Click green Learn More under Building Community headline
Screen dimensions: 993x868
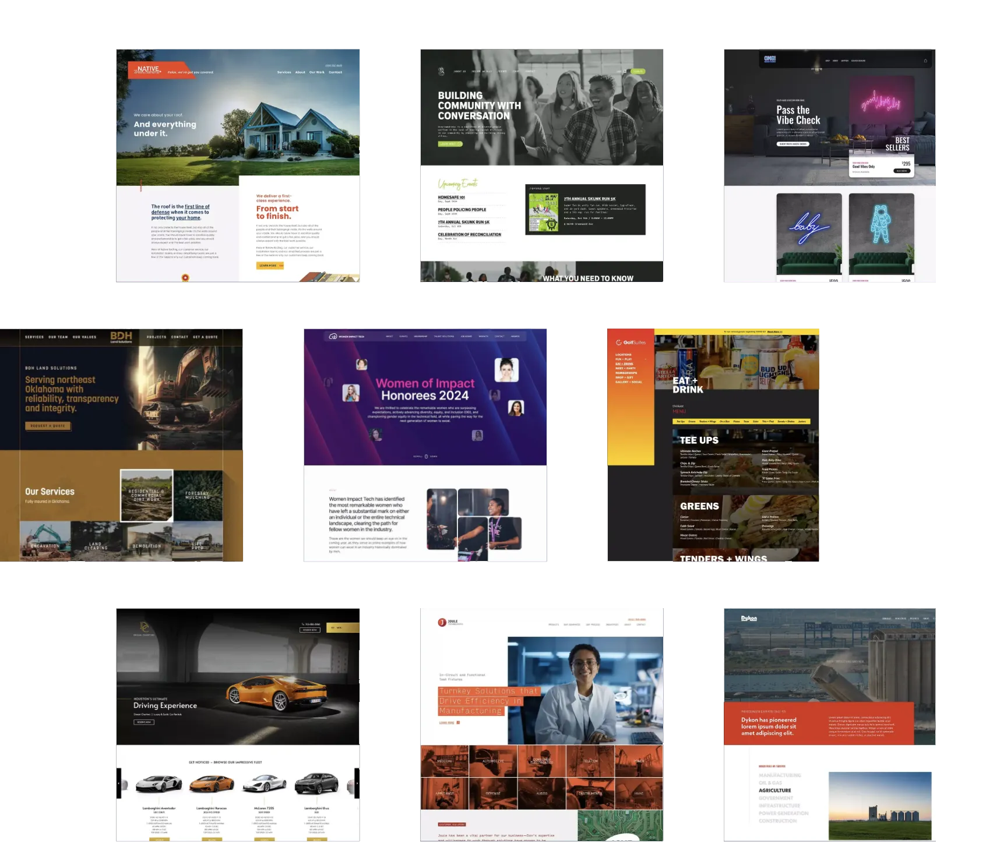pyautogui.click(x=450, y=144)
